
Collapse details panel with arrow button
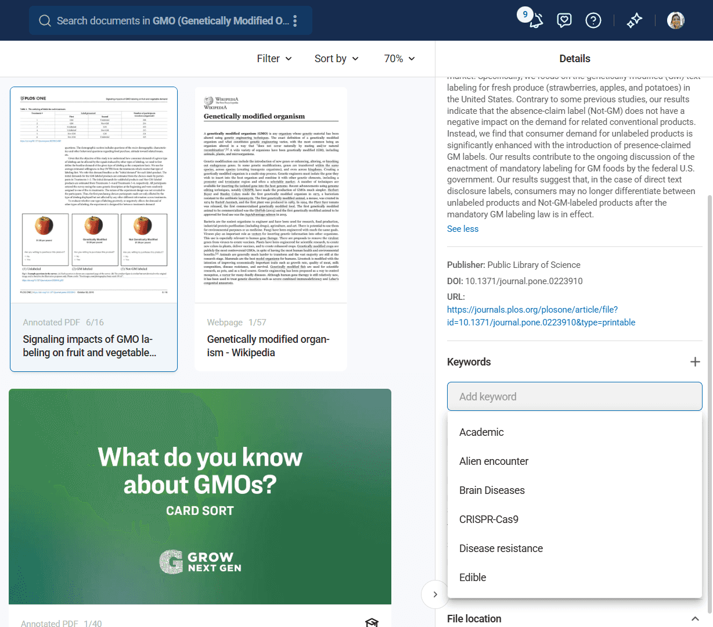pos(435,594)
